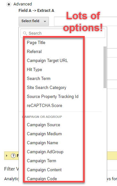The width and height of the screenshot is (117, 186).
Task: Expand the yellow help section triangle
Action: pos(7,155)
